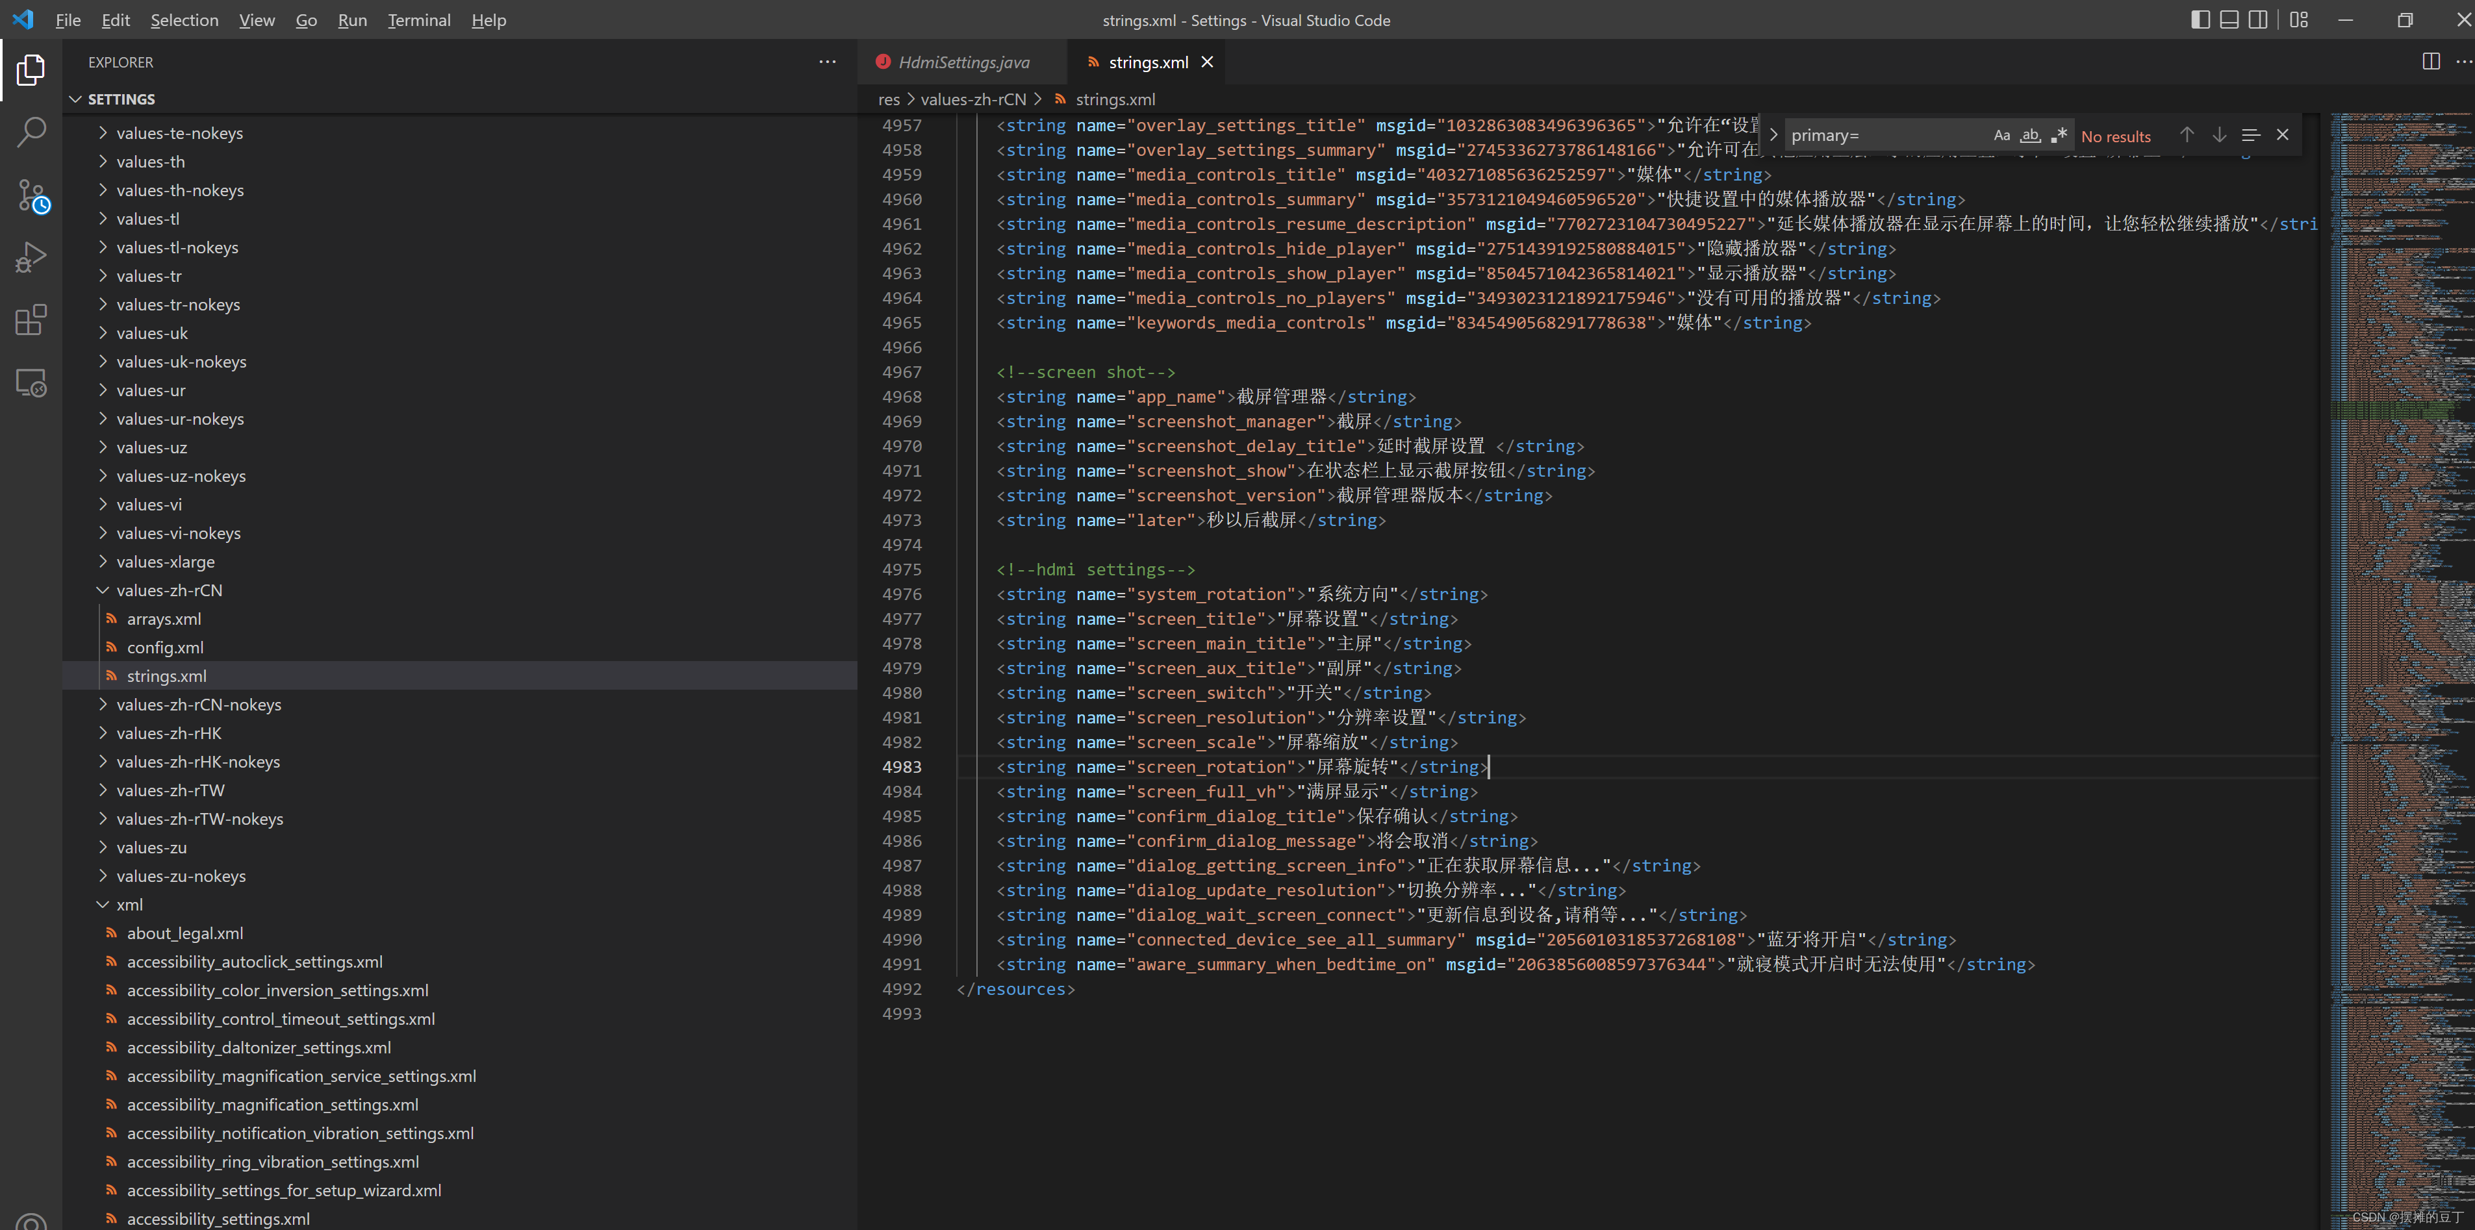Click the closing "</resources>" tag
This screenshot has height=1230, width=2475.
[1015, 989]
